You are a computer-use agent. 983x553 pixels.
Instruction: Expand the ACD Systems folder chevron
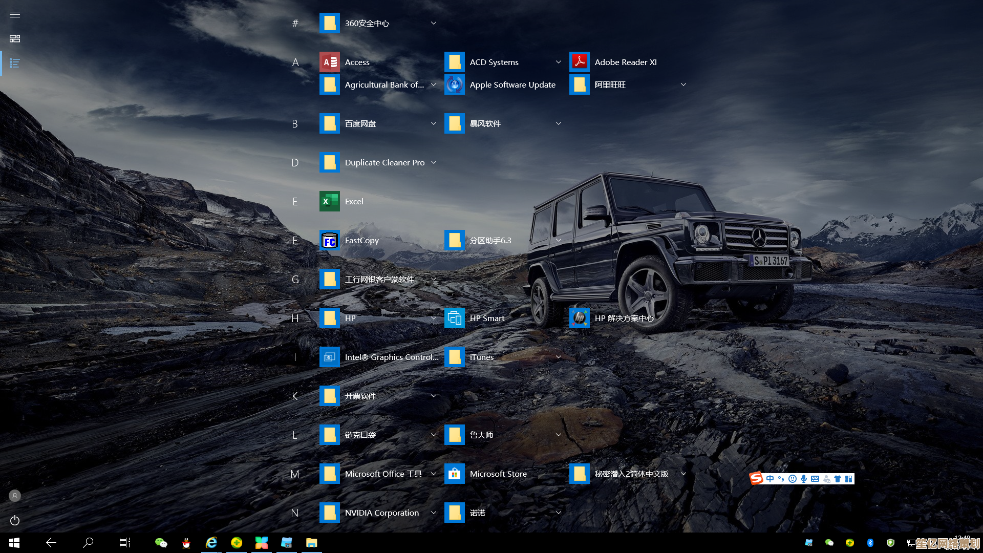tap(559, 62)
